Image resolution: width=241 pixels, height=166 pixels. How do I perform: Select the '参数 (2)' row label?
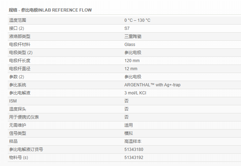(17, 77)
